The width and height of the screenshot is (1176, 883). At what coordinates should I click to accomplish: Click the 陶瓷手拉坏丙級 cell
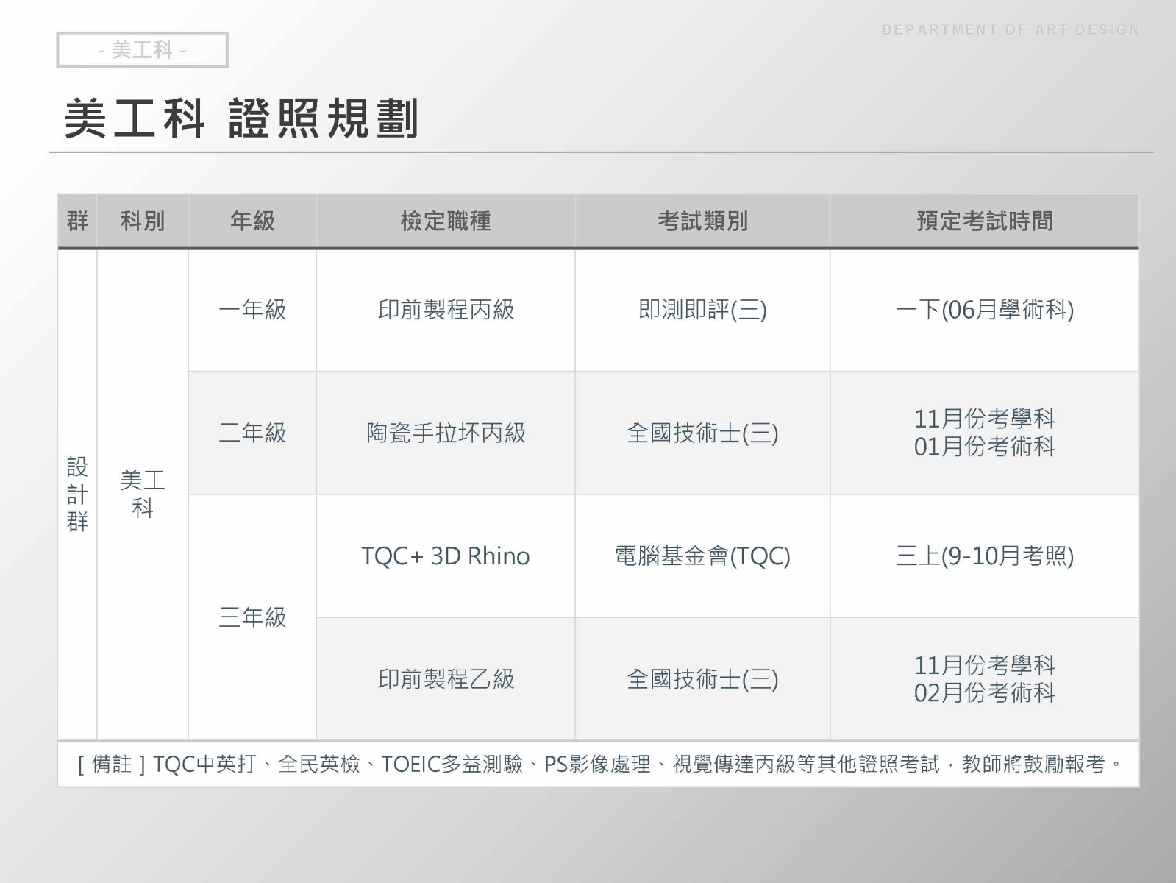[x=446, y=433]
